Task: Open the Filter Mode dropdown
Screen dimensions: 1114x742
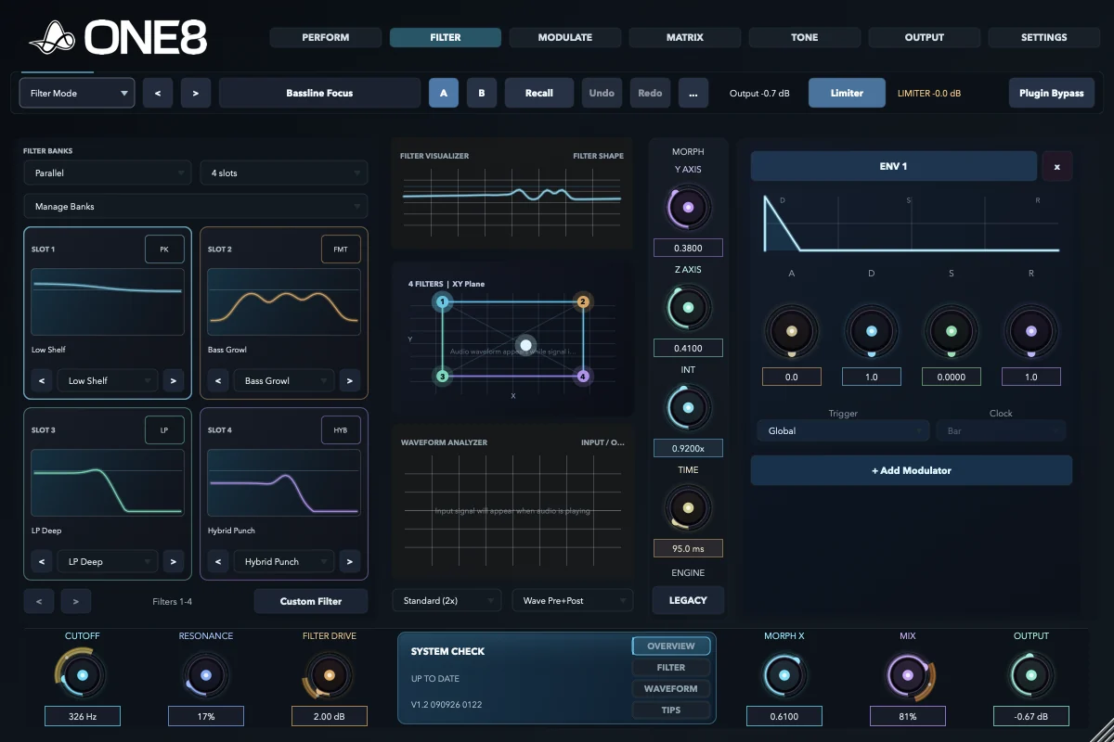Action: [77, 93]
